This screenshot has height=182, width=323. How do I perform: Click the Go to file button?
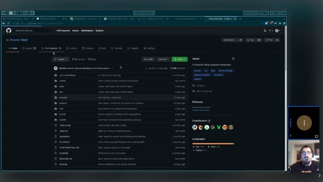[x=148, y=59]
